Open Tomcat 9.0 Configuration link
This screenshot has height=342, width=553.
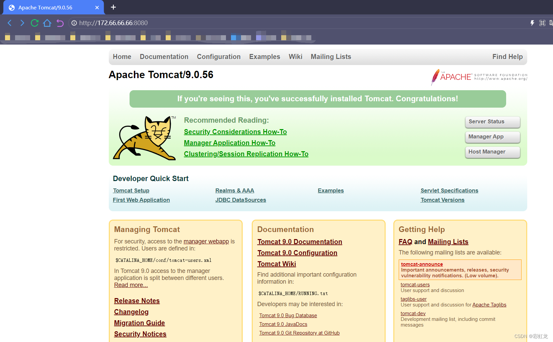click(297, 253)
